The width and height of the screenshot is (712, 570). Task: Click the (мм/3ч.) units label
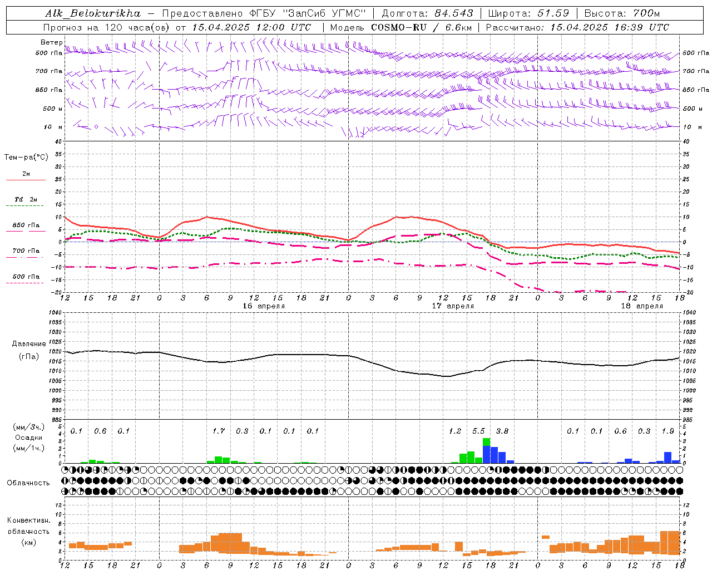point(29,427)
